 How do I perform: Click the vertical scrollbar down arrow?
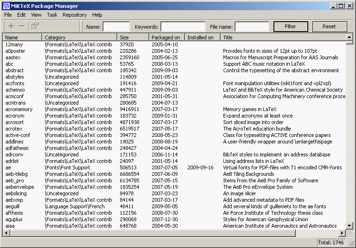coord(349,226)
